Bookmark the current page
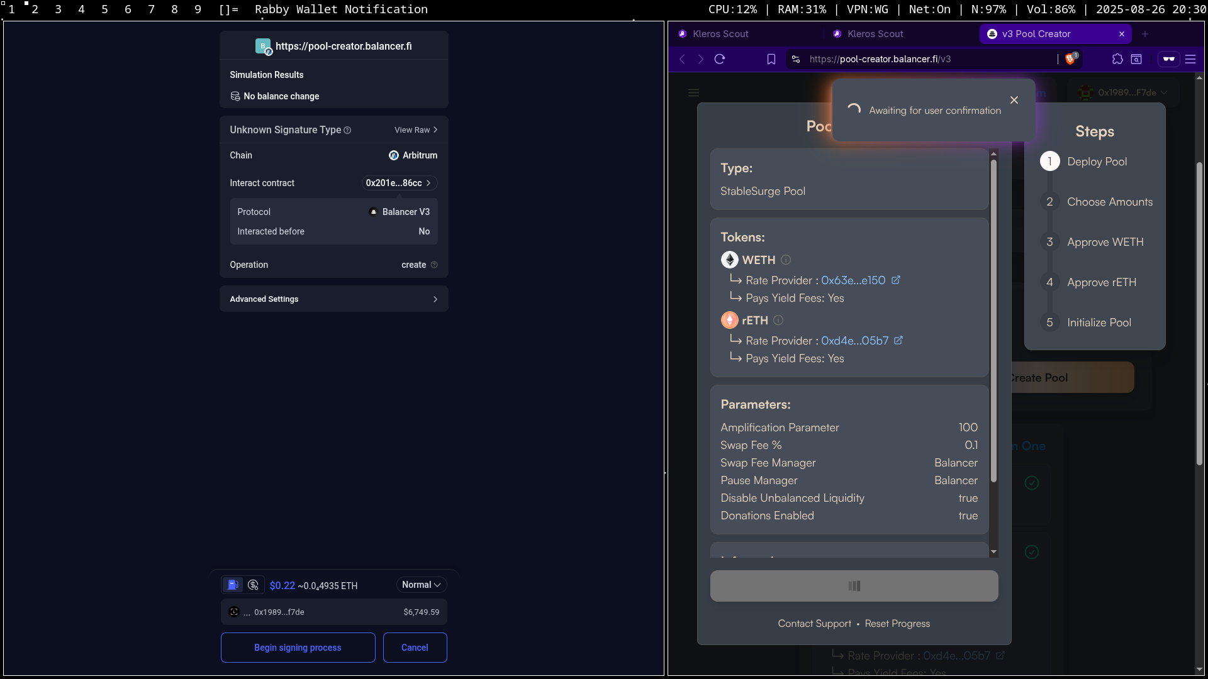The height and width of the screenshot is (679, 1208). (771, 59)
